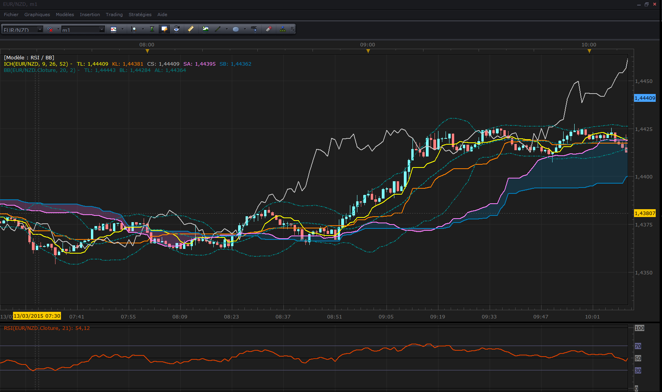The height and width of the screenshot is (392, 662).
Task: Select the ABC text label tool
Action: tap(254, 29)
